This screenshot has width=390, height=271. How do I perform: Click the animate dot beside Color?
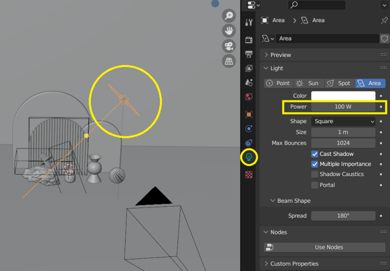tap(381, 96)
